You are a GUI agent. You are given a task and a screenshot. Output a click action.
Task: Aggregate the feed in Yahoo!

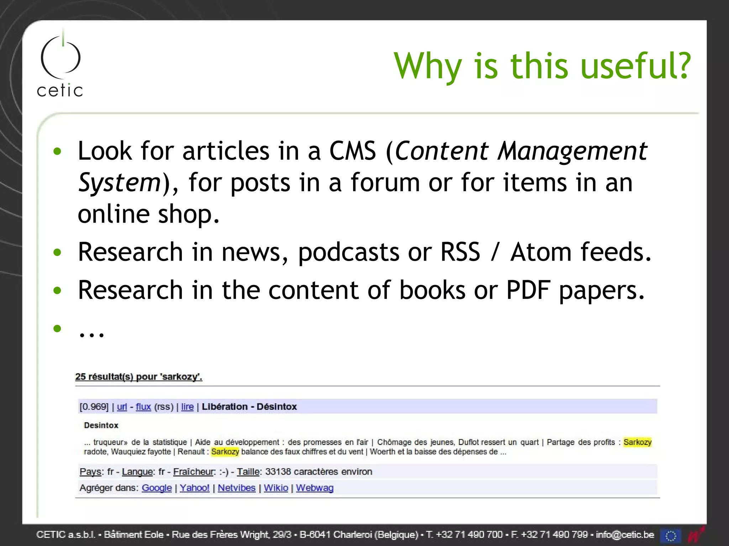pos(194,488)
